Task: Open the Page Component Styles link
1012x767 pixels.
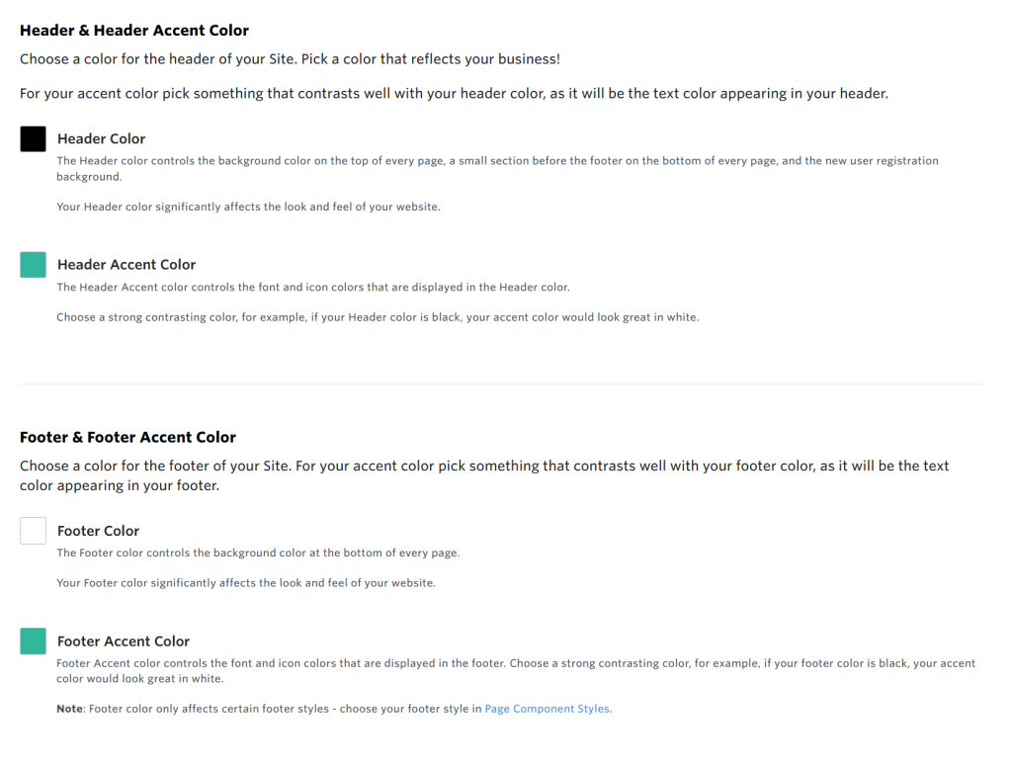Action: 548,709
